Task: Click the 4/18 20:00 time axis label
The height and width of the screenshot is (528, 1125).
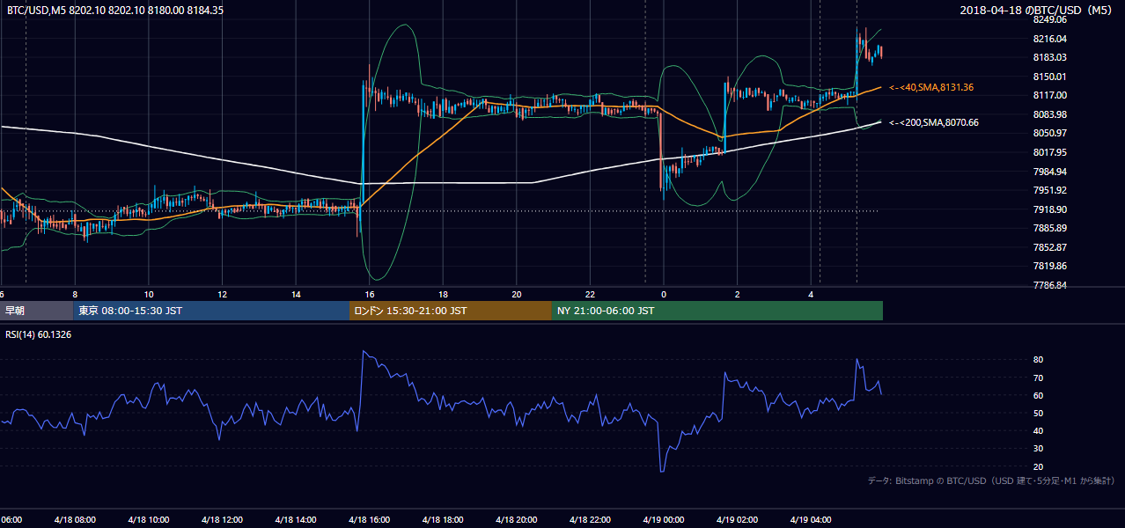Action: pos(517,519)
